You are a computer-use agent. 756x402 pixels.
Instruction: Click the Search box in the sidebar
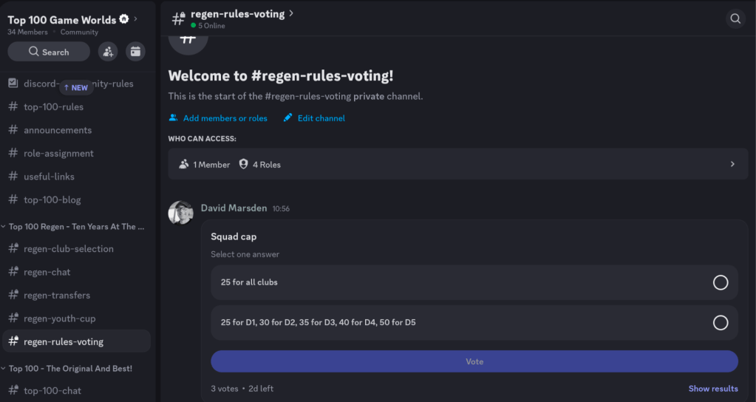pos(49,52)
